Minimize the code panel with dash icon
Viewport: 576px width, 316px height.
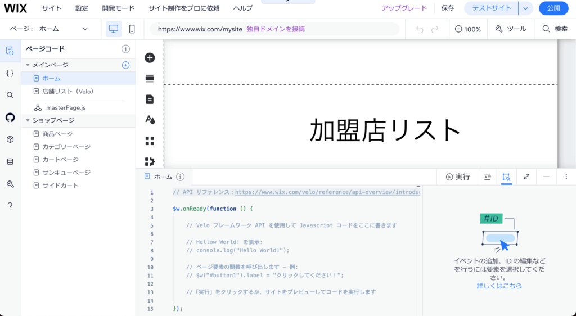pyautogui.click(x=546, y=177)
